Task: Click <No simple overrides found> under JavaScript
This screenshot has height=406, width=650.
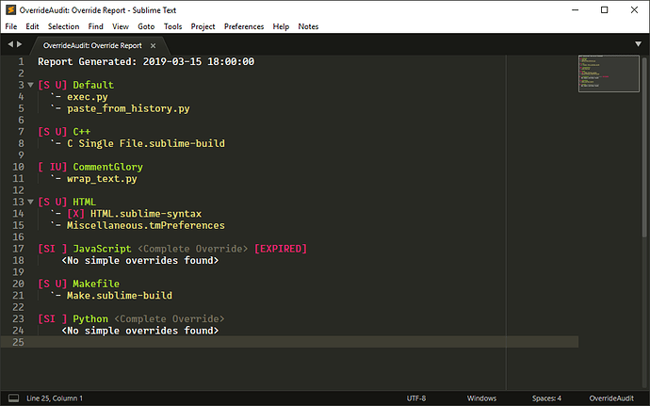Action: click(x=140, y=260)
